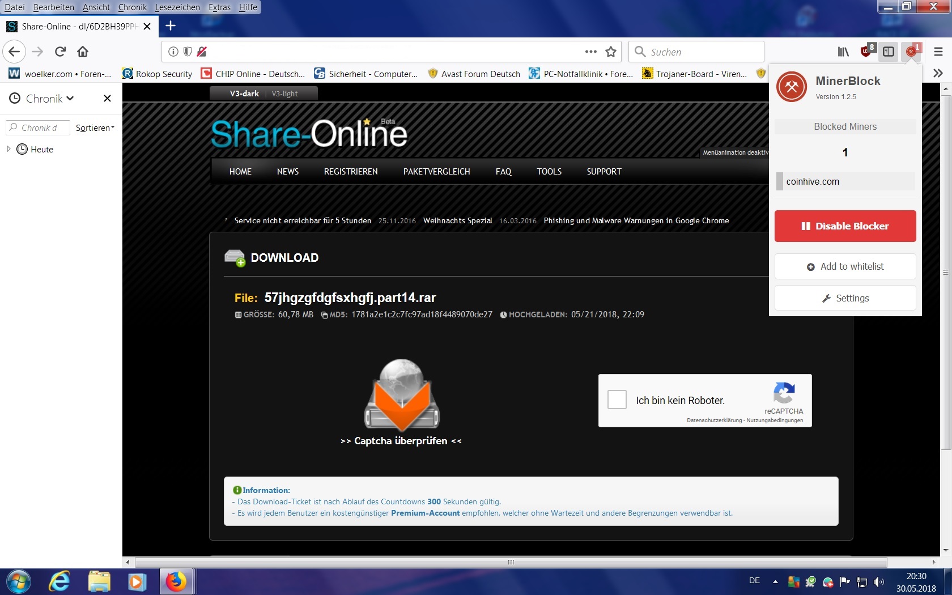The image size is (952, 595).
Task: Click 'Captcha überprüfen' link
Action: point(401,441)
